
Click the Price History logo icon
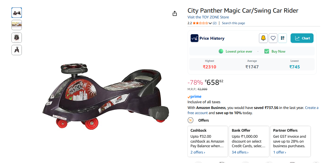tap(194, 38)
